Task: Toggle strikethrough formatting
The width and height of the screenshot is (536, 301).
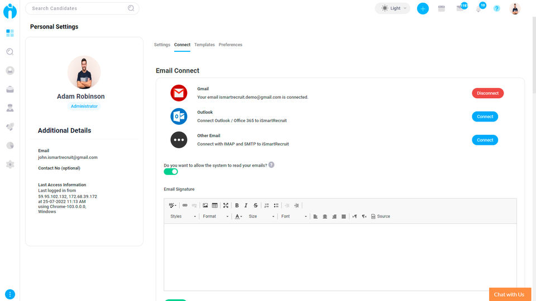Action: click(x=255, y=206)
